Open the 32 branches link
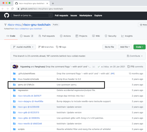This screenshot has height=132, width=147. (46, 47)
